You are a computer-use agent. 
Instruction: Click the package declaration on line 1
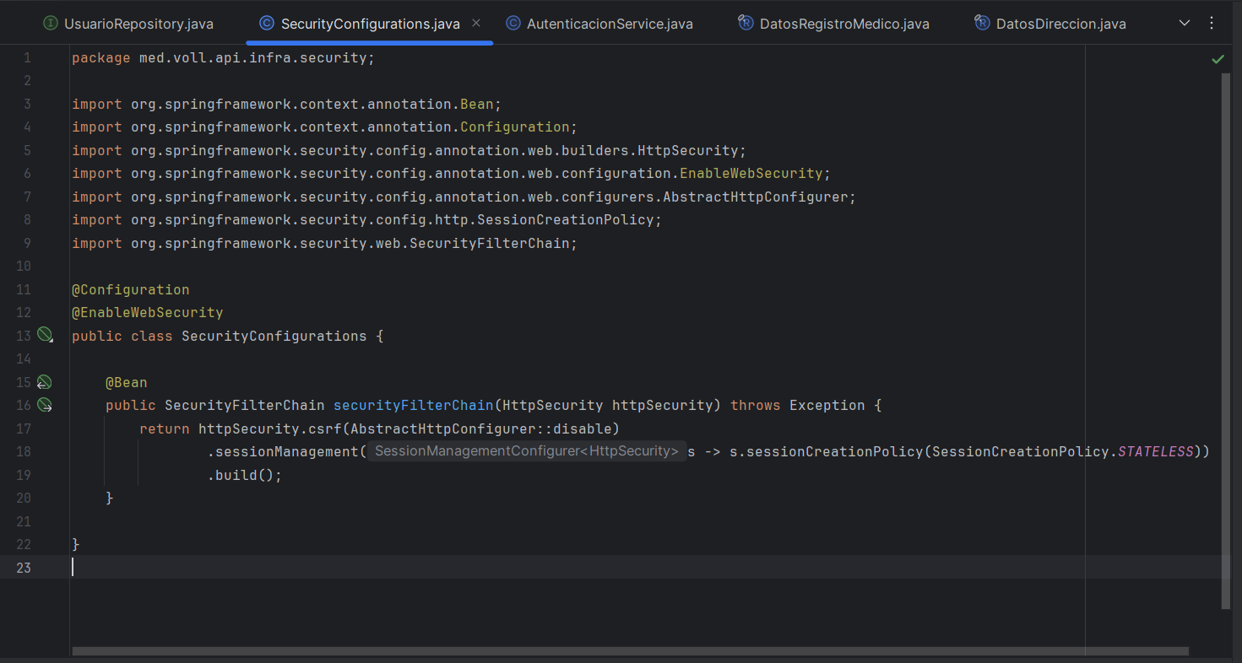click(x=223, y=58)
